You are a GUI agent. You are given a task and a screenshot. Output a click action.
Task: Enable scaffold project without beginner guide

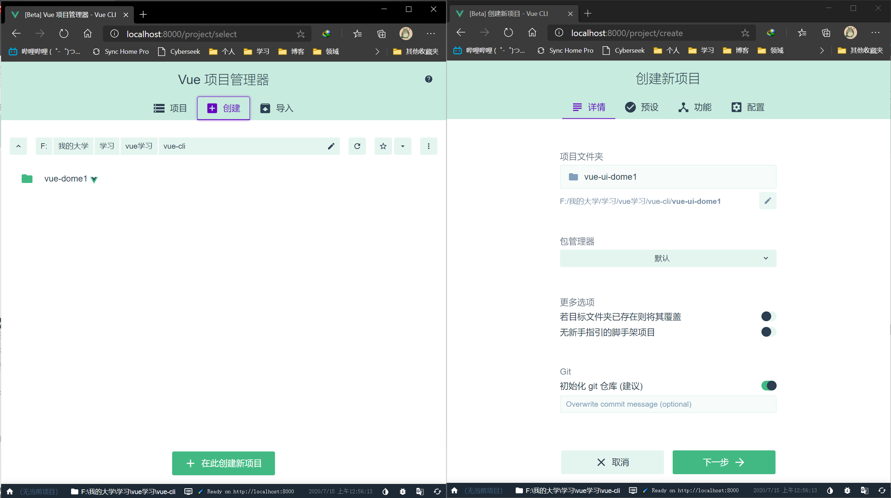768,332
